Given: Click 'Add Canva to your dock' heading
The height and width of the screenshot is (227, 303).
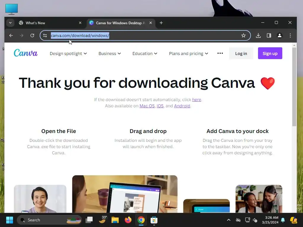Looking at the screenshot, I should pos(238,131).
